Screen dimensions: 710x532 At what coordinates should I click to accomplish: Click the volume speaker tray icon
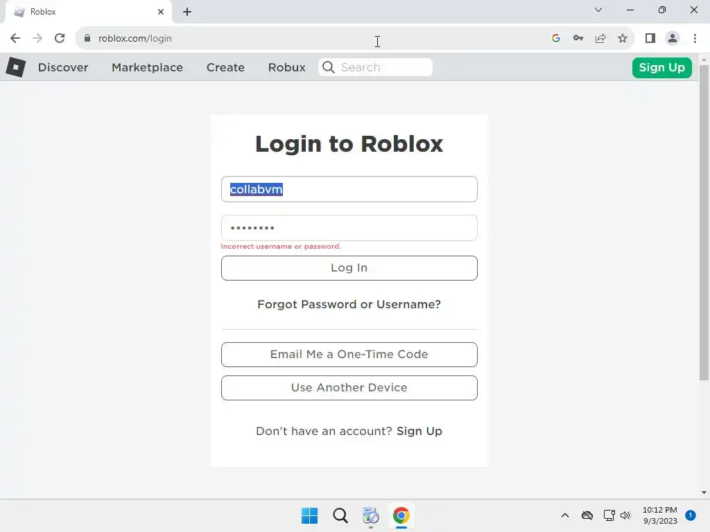coord(625,515)
